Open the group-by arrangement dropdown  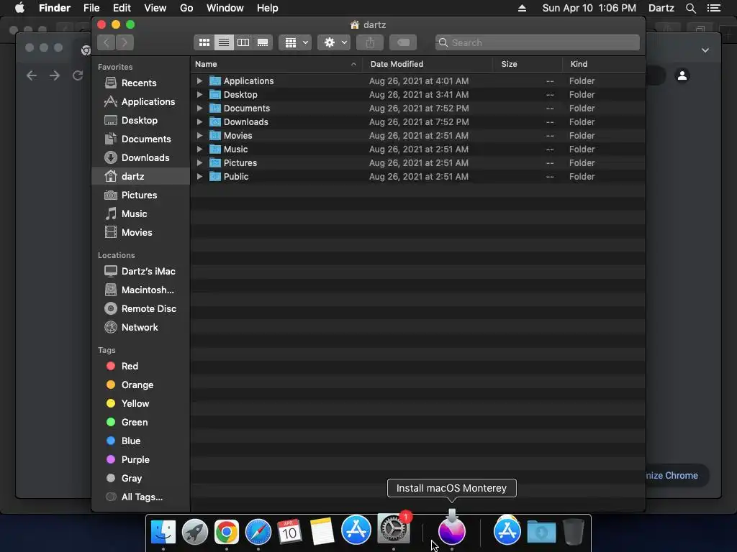295,42
